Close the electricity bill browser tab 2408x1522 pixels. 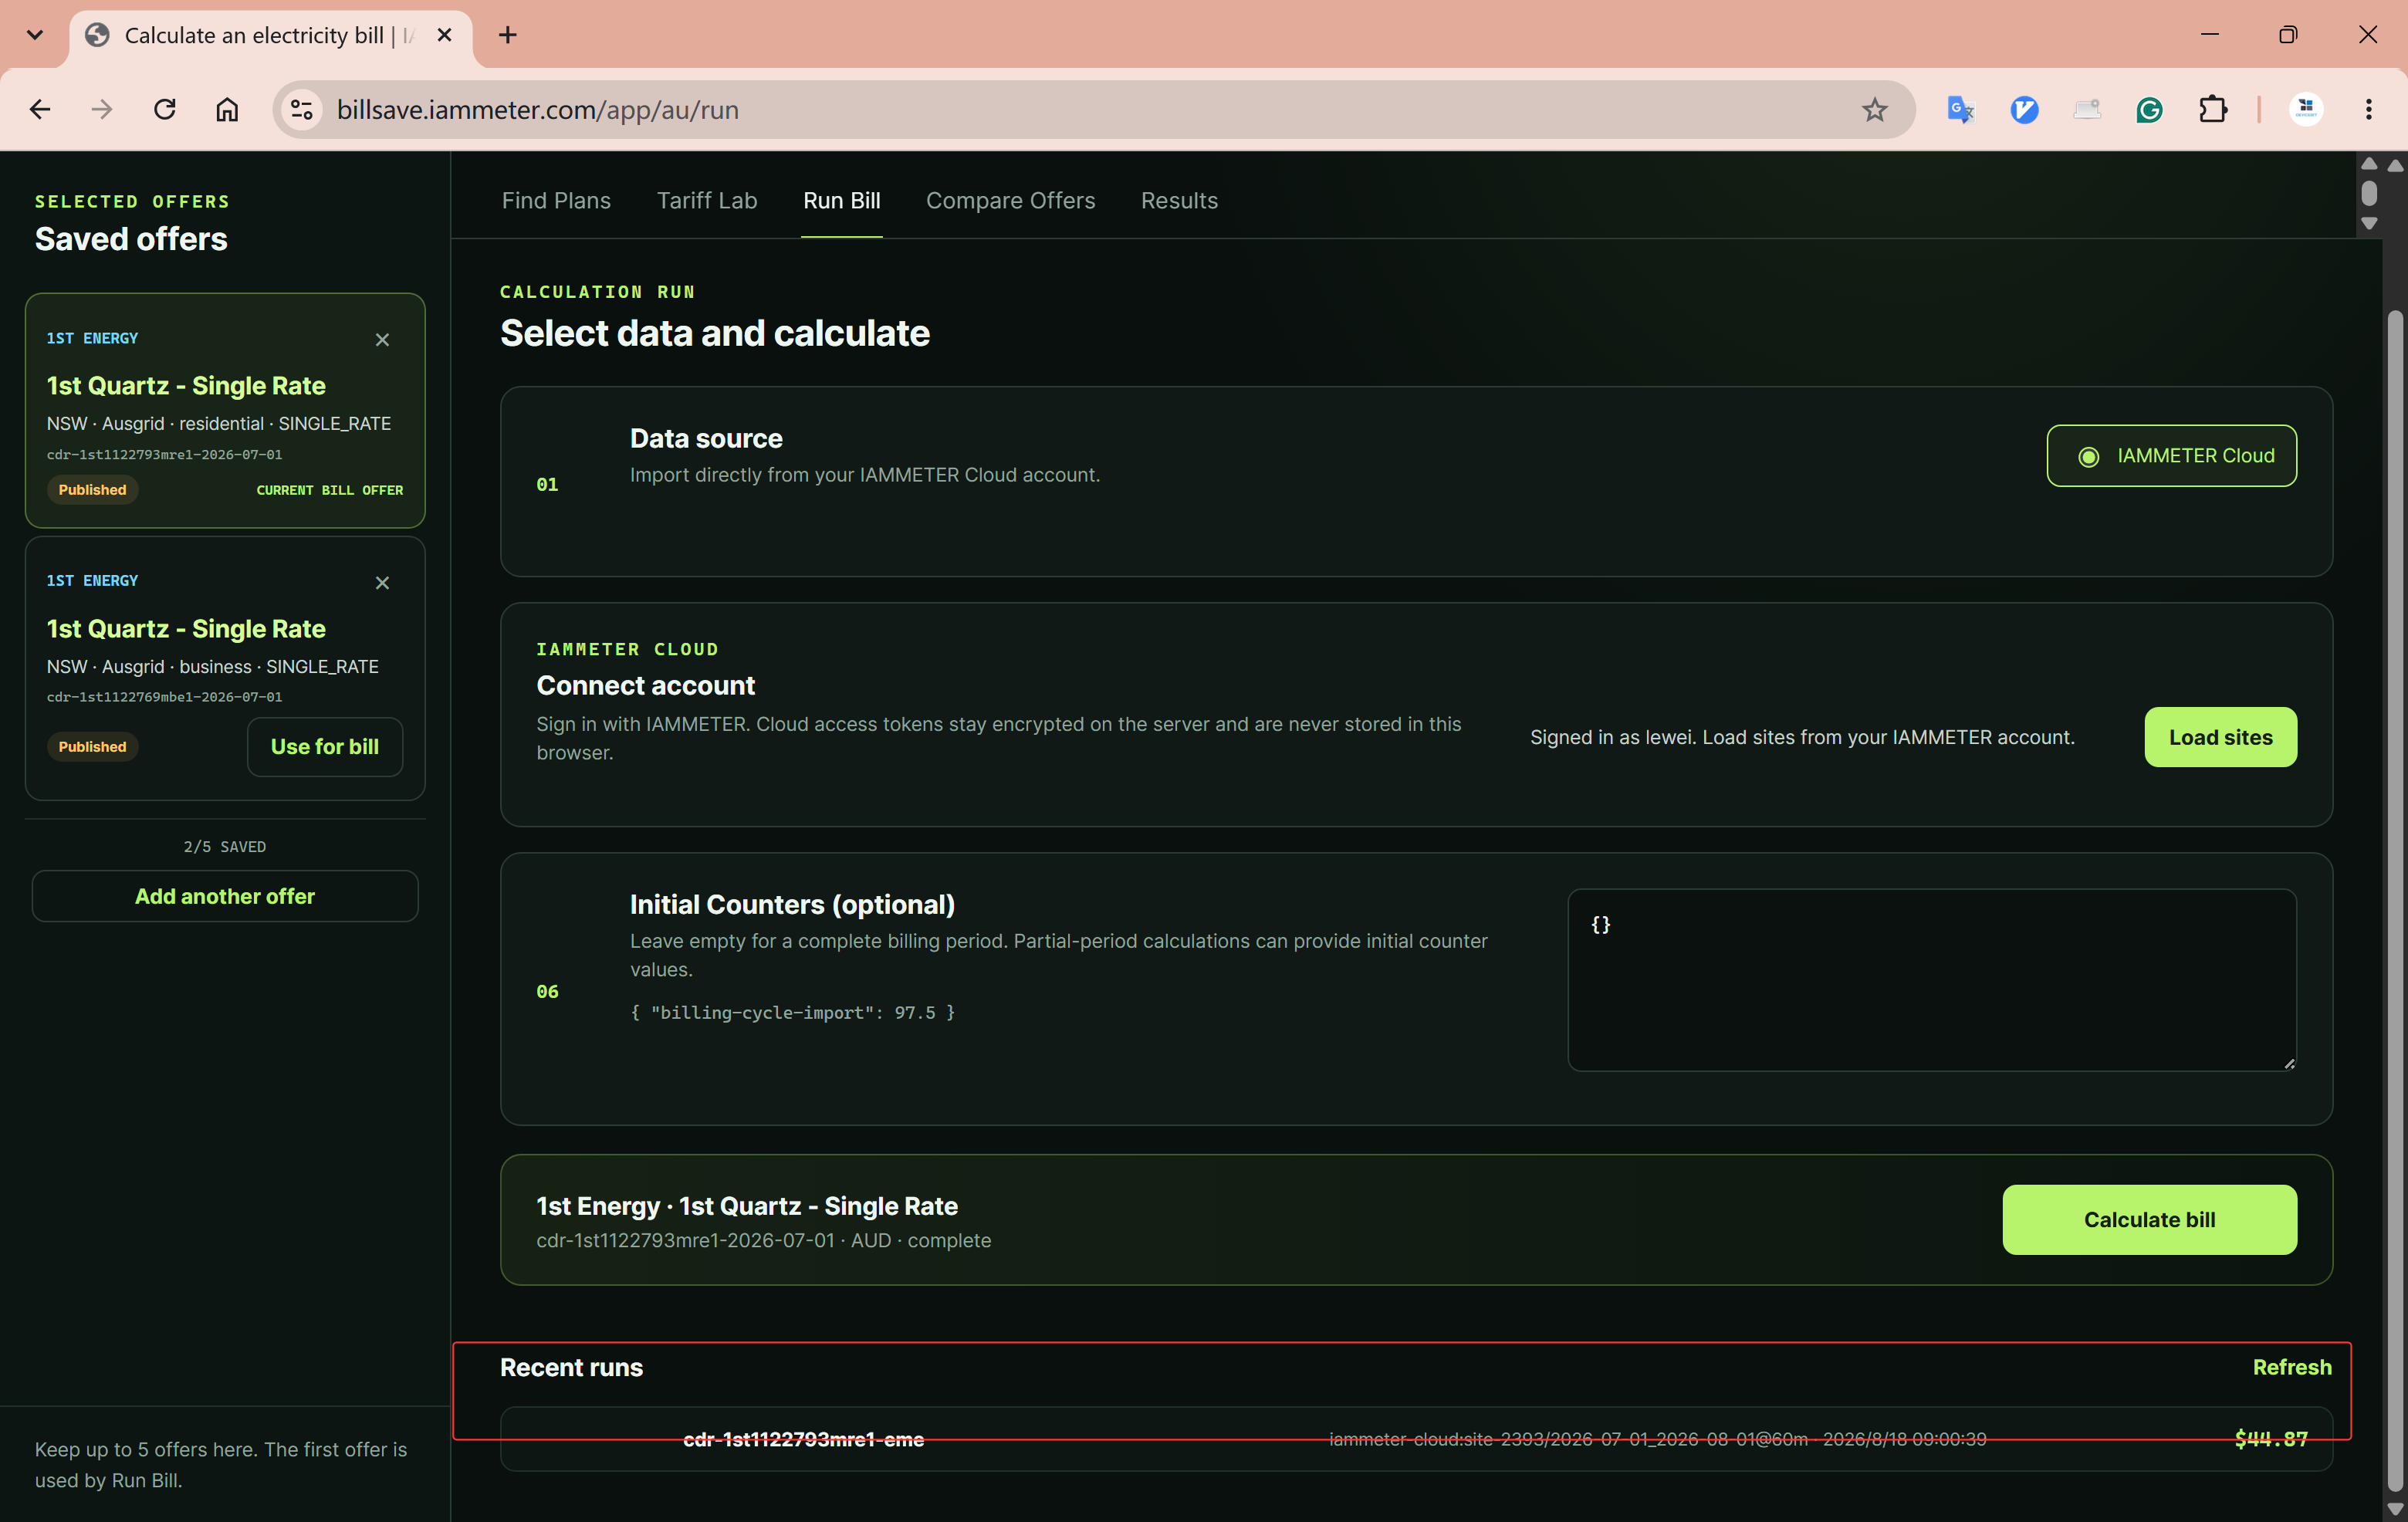pos(445,35)
